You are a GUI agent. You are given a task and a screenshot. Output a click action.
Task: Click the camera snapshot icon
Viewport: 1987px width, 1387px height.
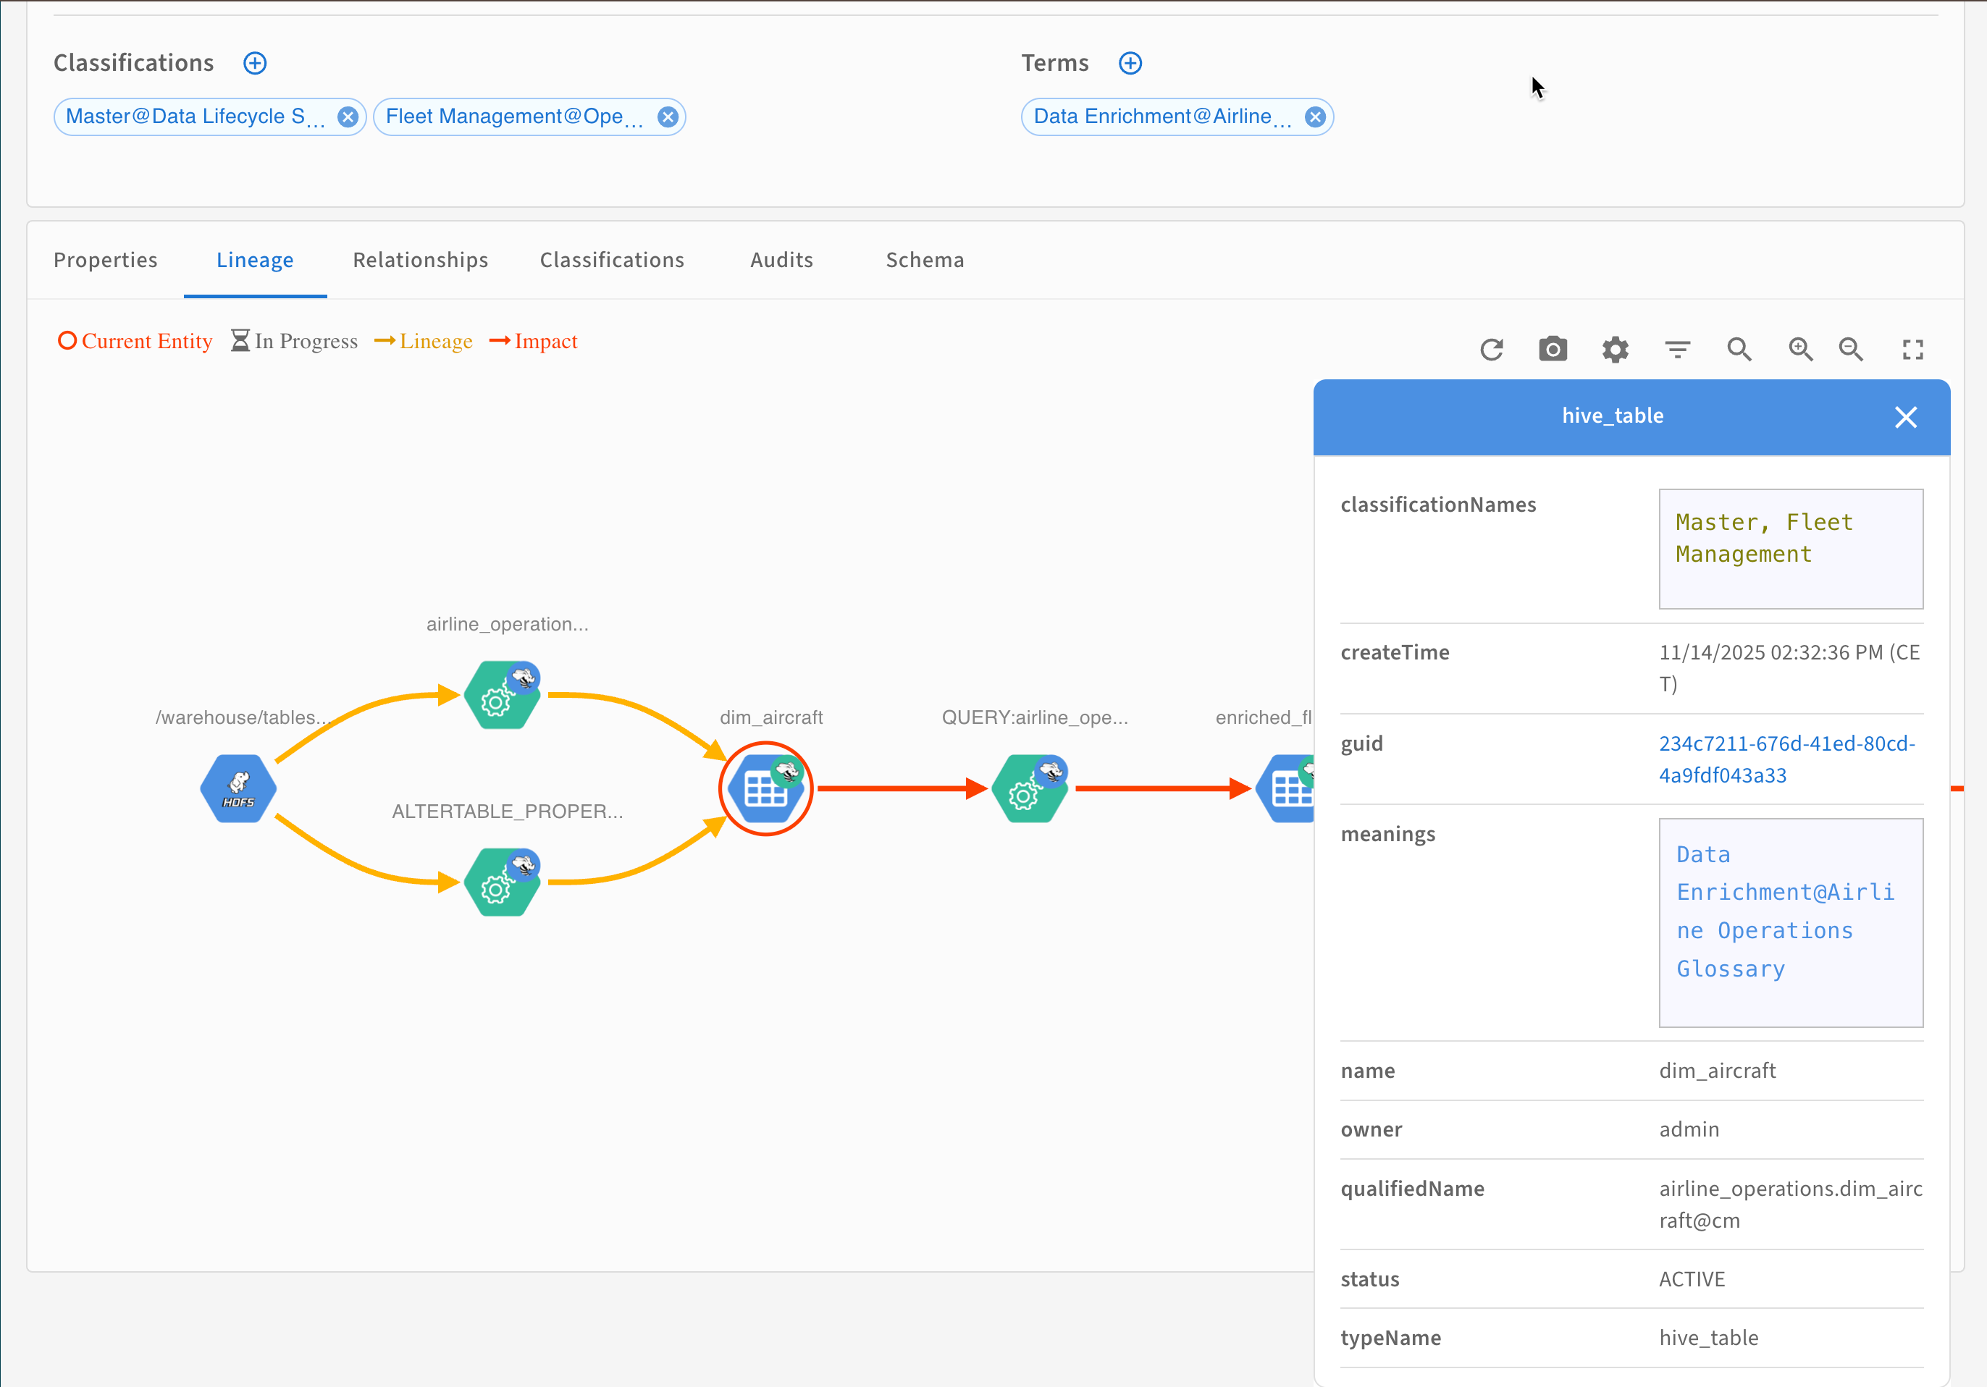1553,350
